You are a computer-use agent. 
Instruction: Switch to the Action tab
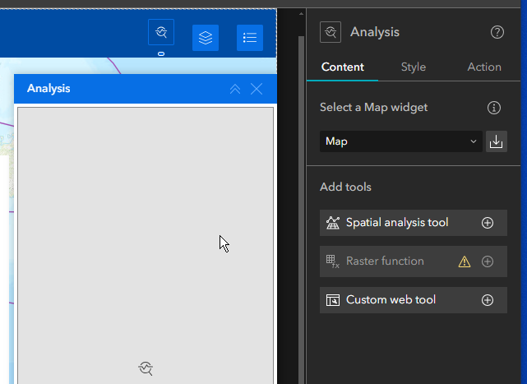click(x=484, y=67)
